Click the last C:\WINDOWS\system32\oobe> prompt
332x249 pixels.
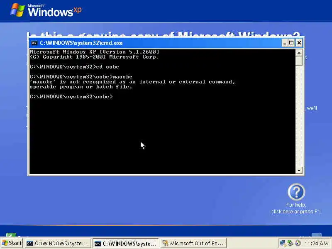[71, 97]
